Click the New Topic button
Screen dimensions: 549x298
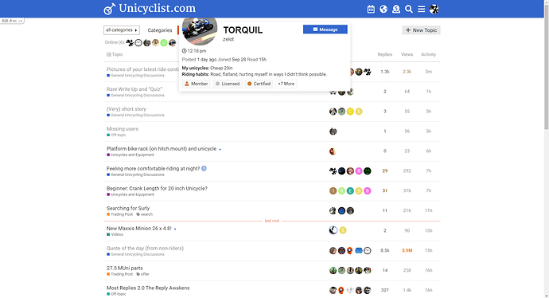click(421, 30)
